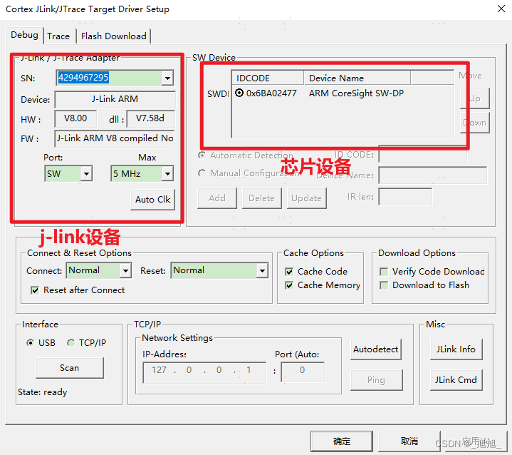Click the V8.00 hardware version field

[x=75, y=118]
